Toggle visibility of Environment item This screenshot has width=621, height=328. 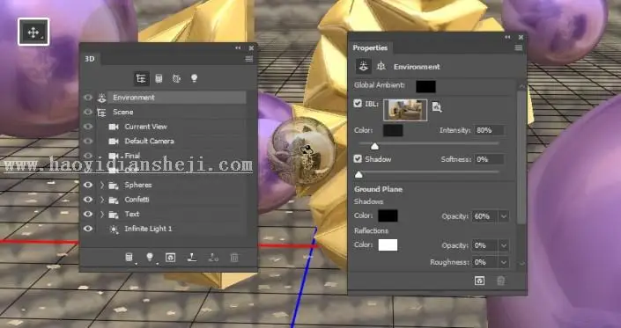[88, 98]
